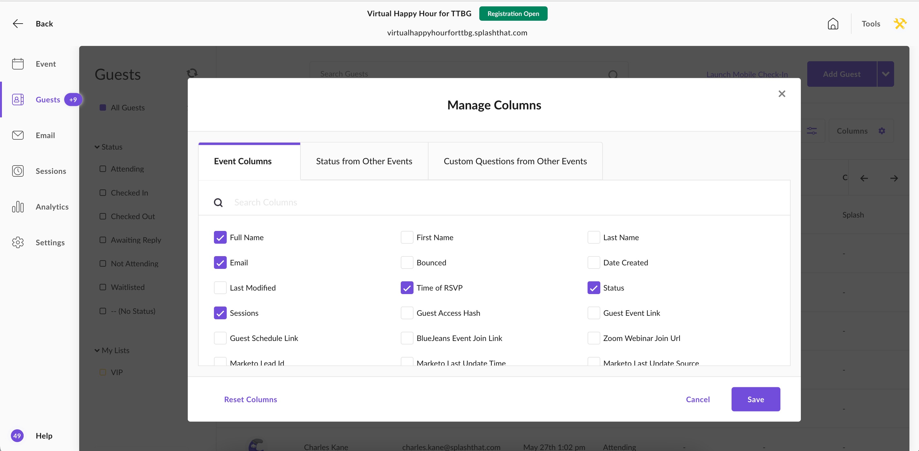
Task: Open the filter sliders control above the guest list
Action: pos(812,131)
